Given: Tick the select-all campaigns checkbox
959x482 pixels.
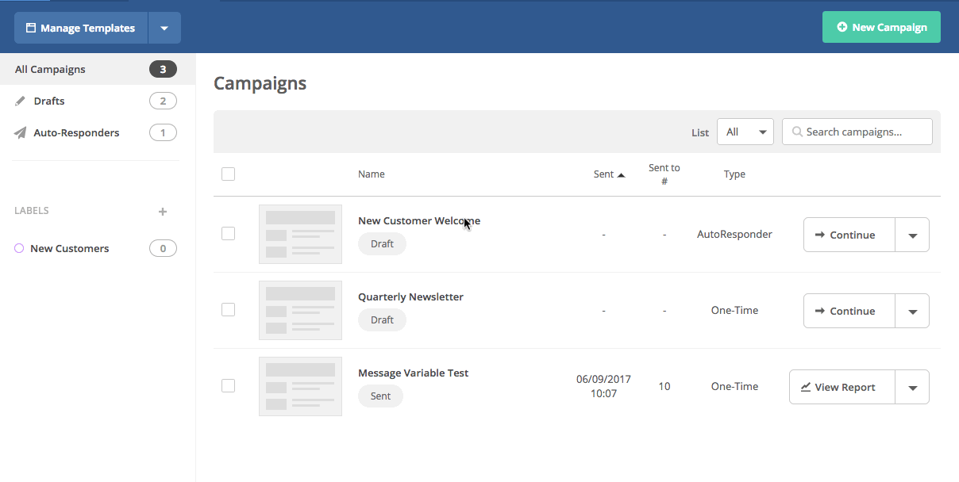Looking at the screenshot, I should (x=229, y=174).
